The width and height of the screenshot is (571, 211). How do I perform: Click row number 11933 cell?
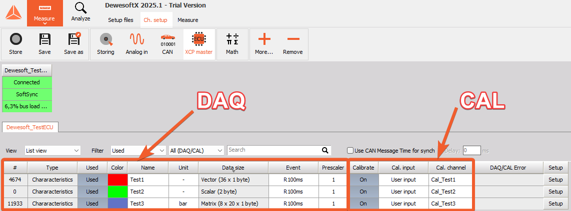click(x=15, y=204)
